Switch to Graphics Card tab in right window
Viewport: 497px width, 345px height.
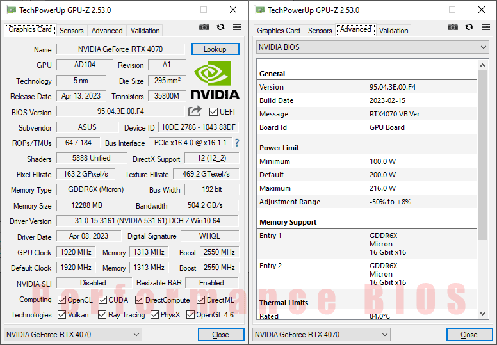click(x=279, y=31)
